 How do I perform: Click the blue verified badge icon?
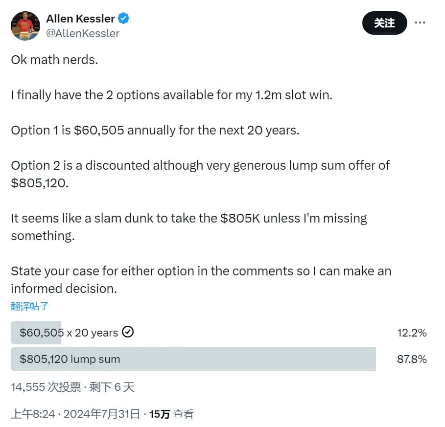pos(124,19)
